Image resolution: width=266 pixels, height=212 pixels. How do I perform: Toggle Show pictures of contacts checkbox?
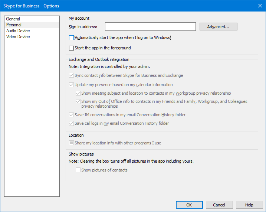click(x=78, y=170)
